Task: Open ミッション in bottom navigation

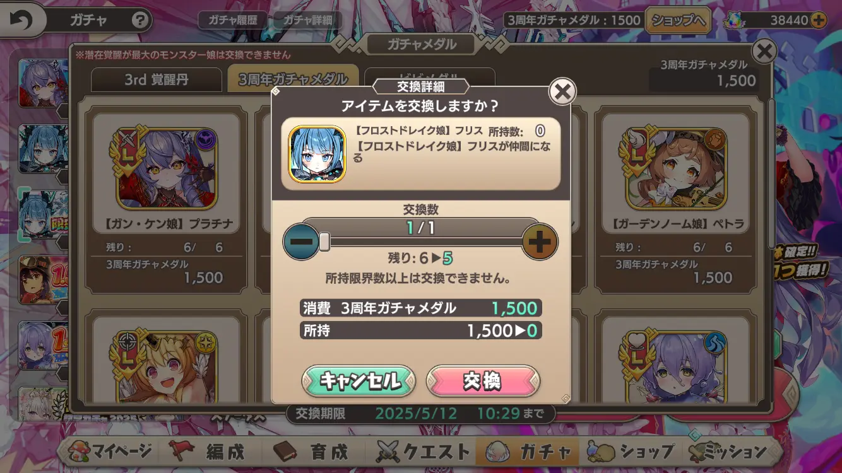Action: tap(729, 452)
